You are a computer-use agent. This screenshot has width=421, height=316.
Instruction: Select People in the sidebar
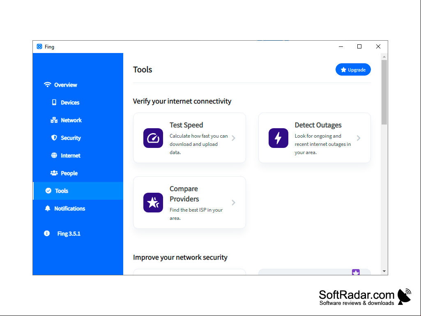tap(78, 173)
